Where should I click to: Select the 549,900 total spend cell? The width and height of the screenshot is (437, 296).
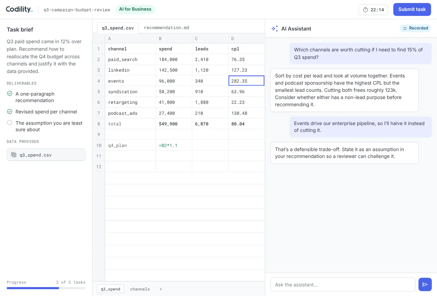click(174, 124)
